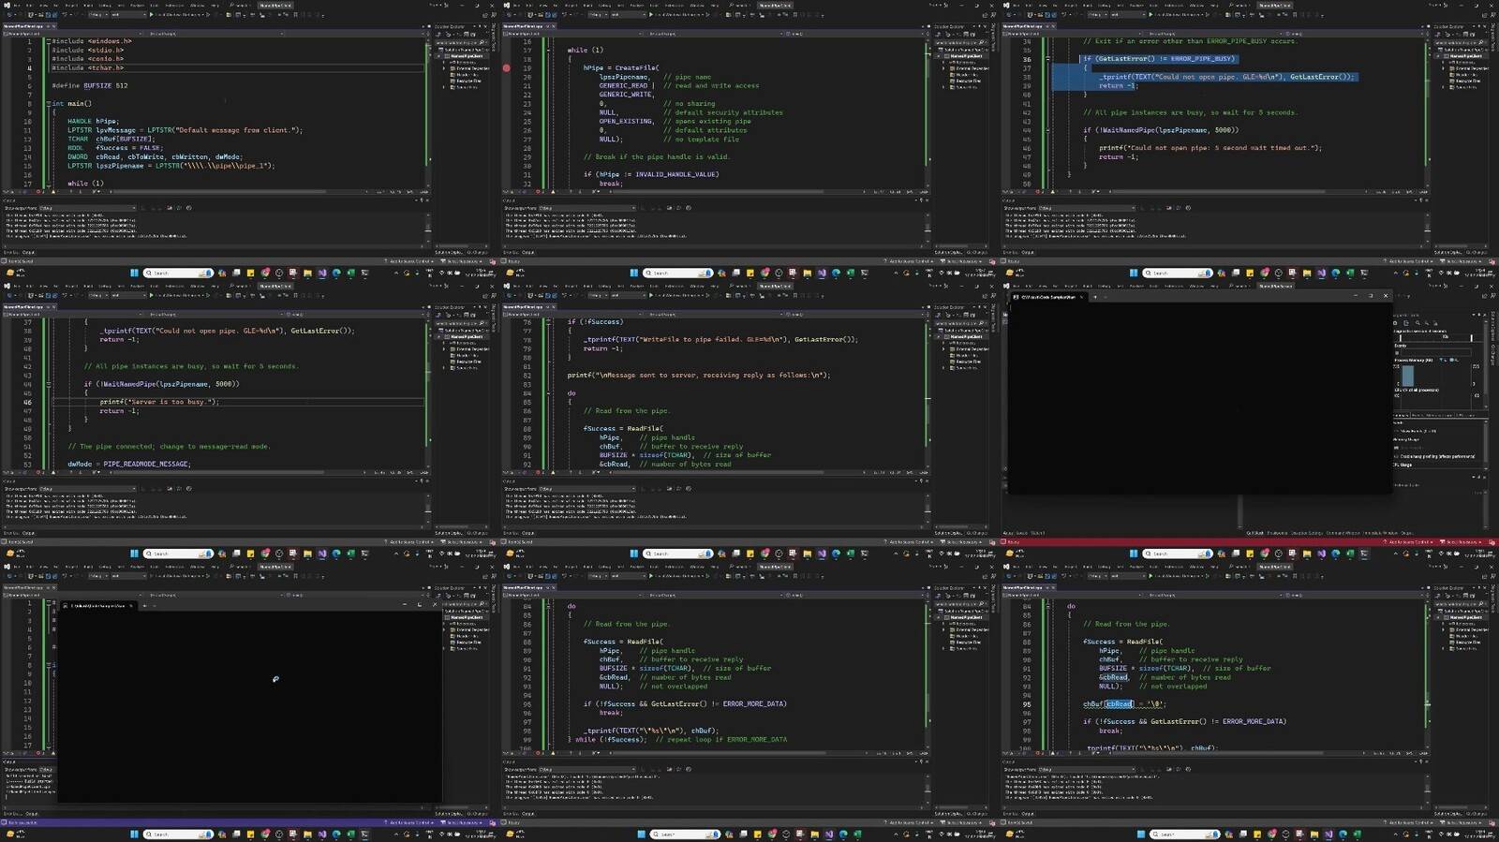The width and height of the screenshot is (1499, 842).
Task: Click Save All icon in the #include frame toolbar
Action: coord(57,15)
